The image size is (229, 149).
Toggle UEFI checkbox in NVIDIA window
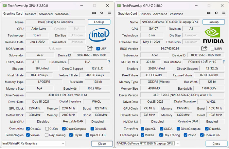213,49
